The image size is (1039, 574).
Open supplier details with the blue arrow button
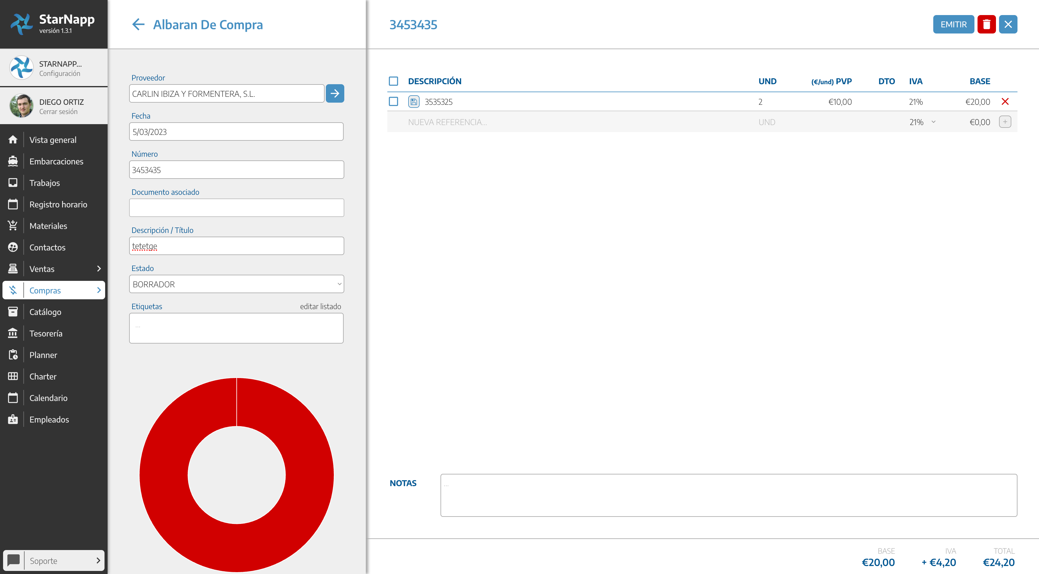click(x=334, y=93)
